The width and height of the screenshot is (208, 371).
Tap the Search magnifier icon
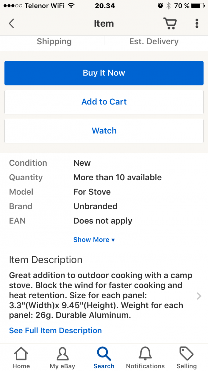click(x=104, y=354)
